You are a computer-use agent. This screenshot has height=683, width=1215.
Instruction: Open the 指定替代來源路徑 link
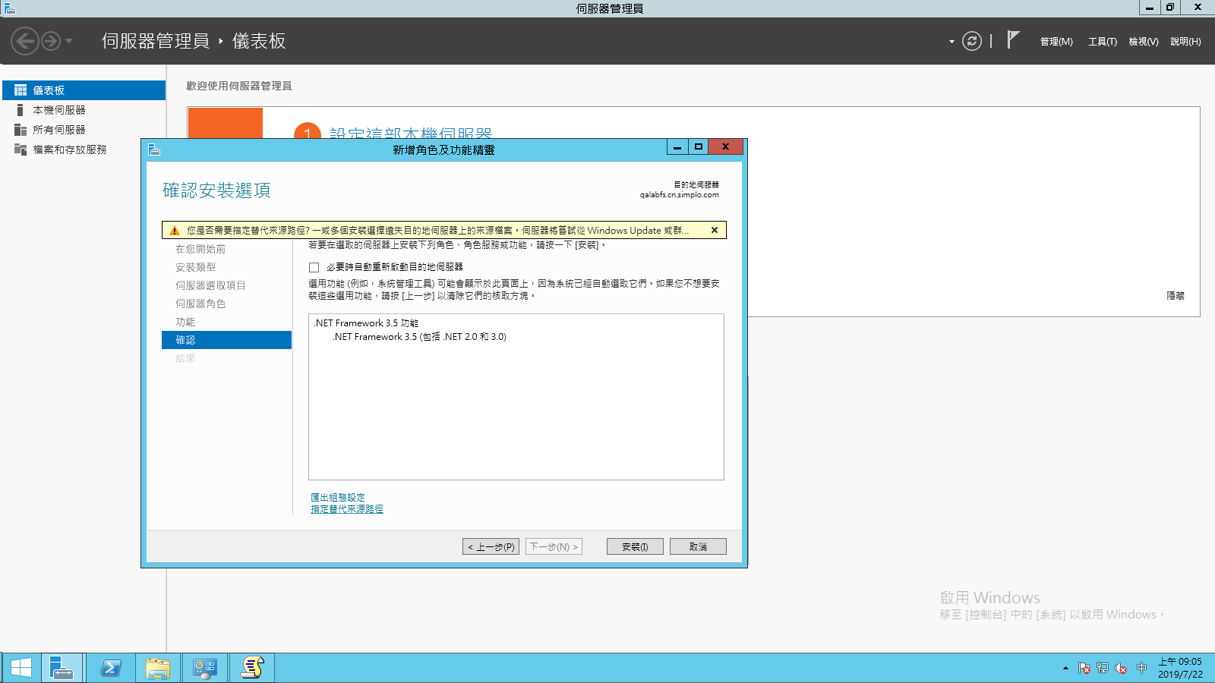coord(346,508)
